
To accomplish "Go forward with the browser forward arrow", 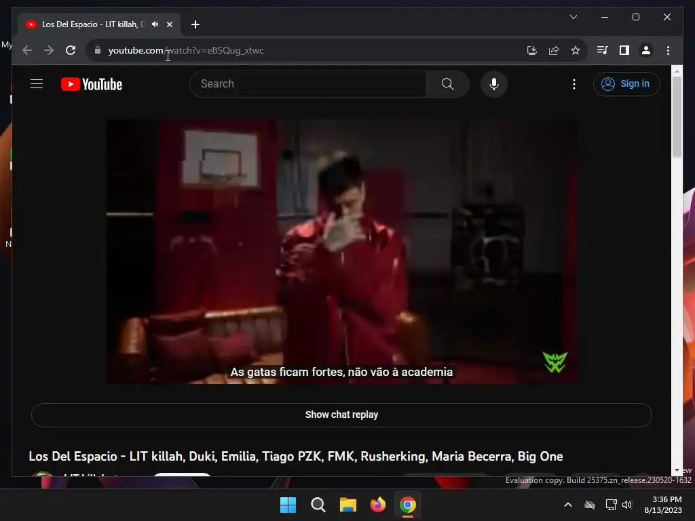I will tap(49, 50).
